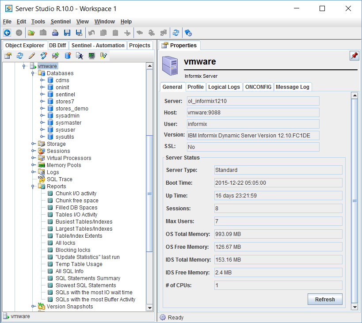Click the save floppy disk icon
This screenshot has width=362, height=323.
(x=67, y=33)
